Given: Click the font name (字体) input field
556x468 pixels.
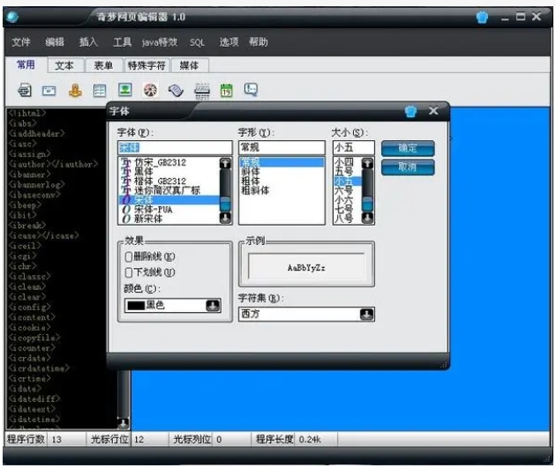Looking at the screenshot, I should point(175,147).
